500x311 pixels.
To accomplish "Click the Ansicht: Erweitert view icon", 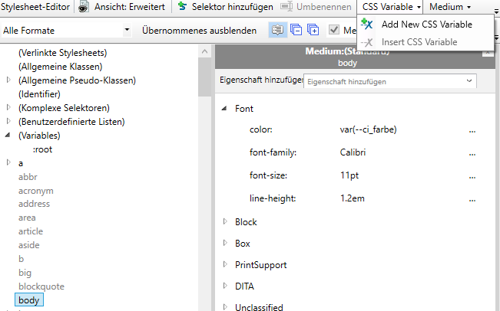I will [84, 7].
